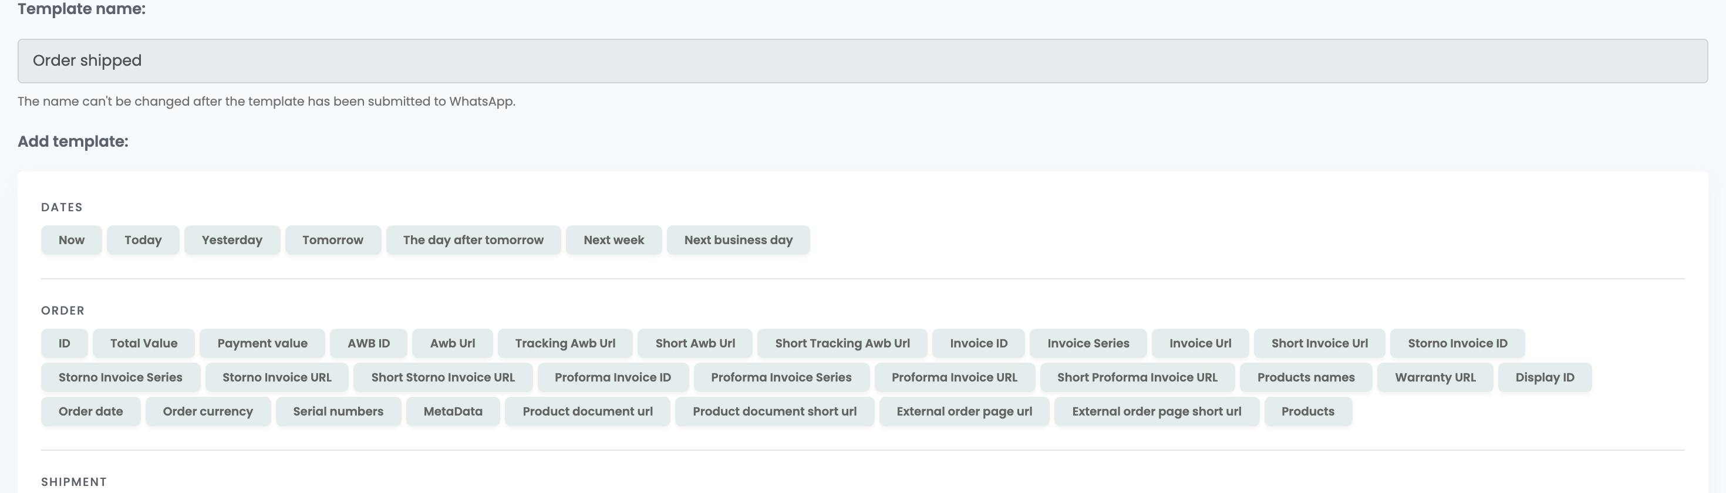Viewport: 1726px width, 493px height.
Task: Add the Yesterday date variable
Action: [x=232, y=240]
